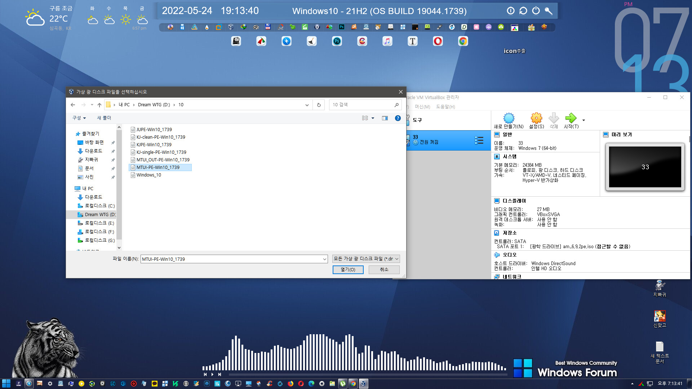692x389 pixels.
Task: Select 로컬디스크 (G:) drive
Action: click(x=96, y=240)
